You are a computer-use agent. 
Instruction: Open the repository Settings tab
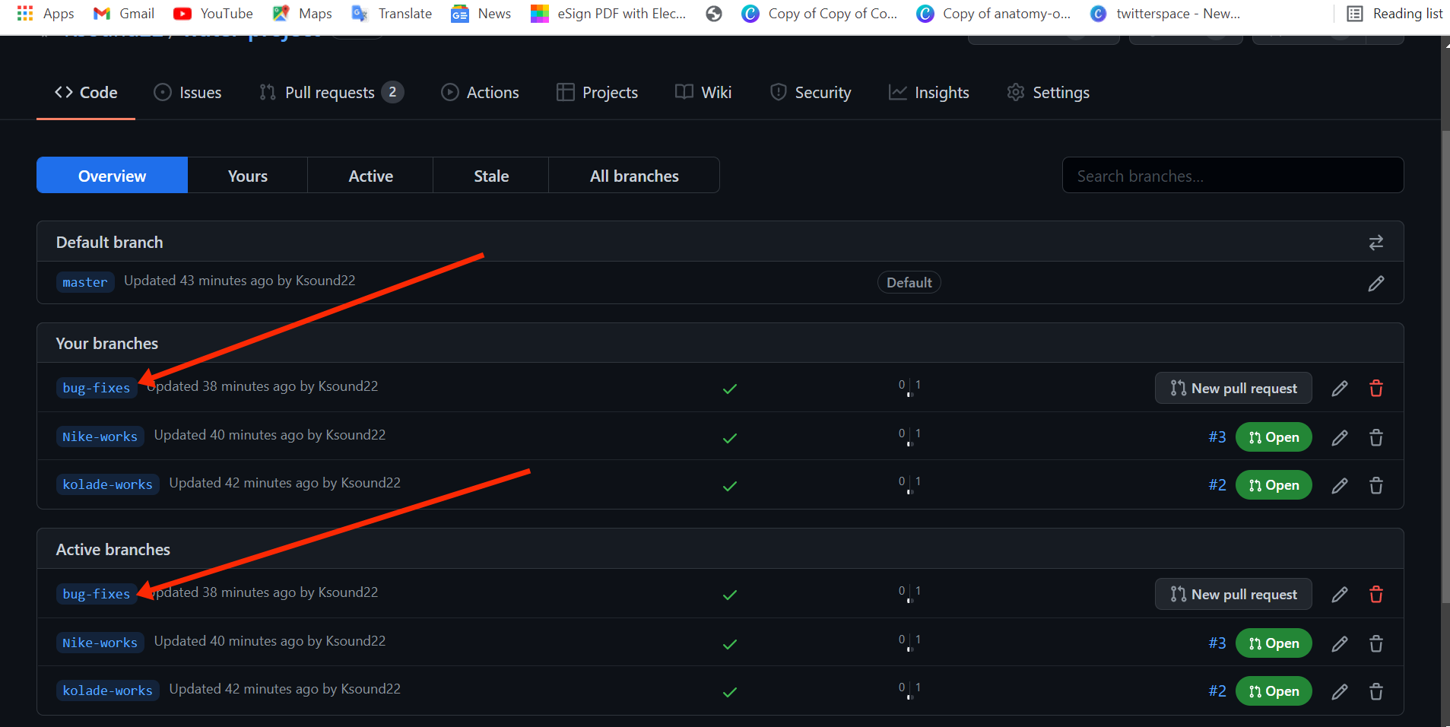point(1049,93)
